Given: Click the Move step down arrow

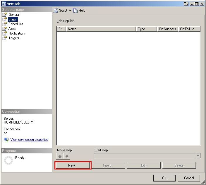Looking at the screenshot, I should coord(67,156).
